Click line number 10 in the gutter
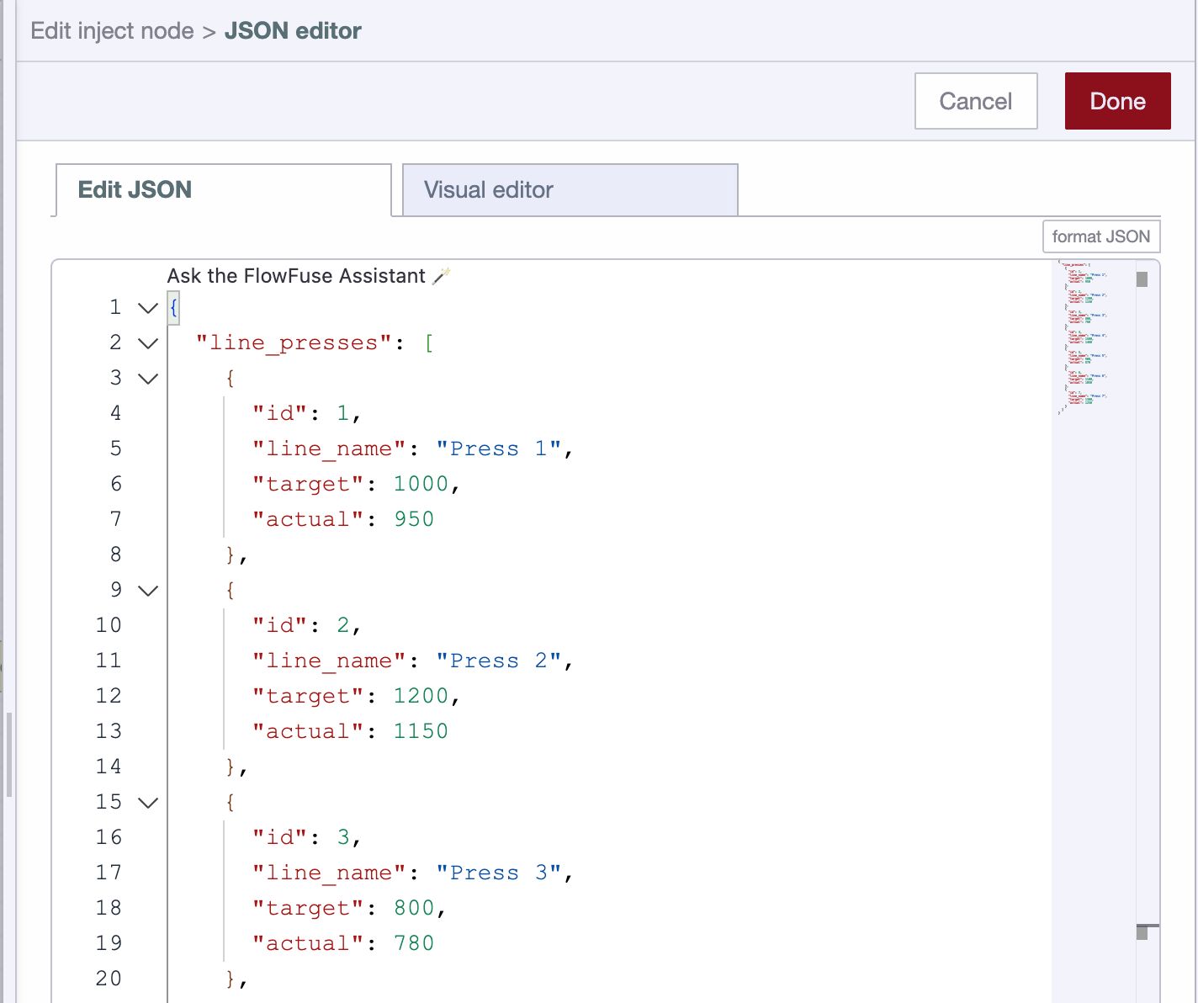The height and width of the screenshot is (1003, 1198). coord(108,625)
